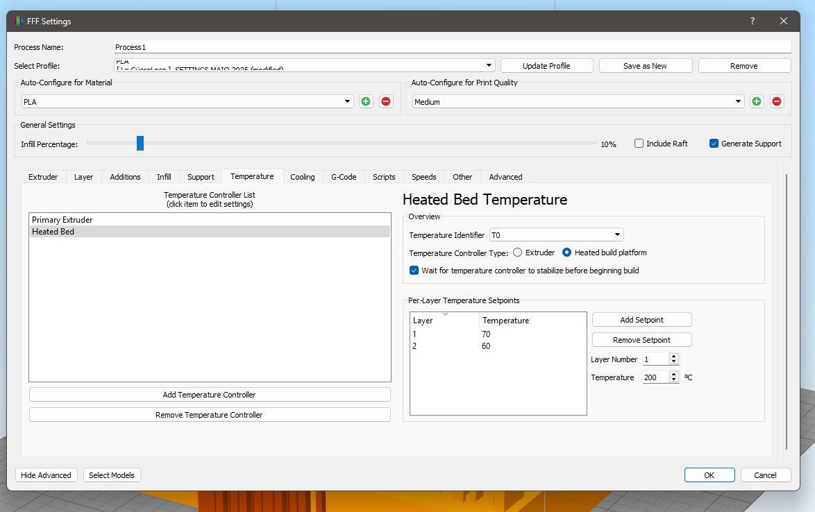
Task: Switch to the Extruder tab
Action: 43,177
